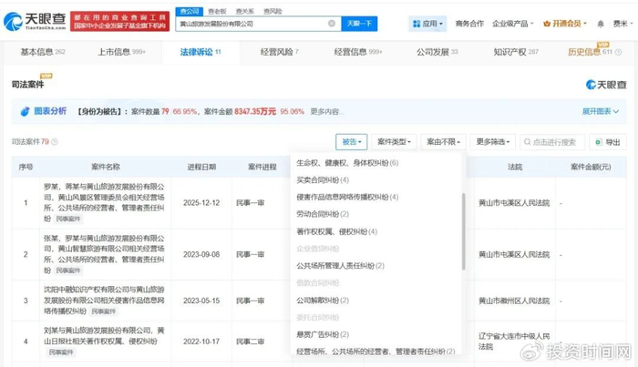Choose 劳动合同纠纷 from the dropdown list
Image resolution: width=638 pixels, height=367 pixels.
pos(324,214)
